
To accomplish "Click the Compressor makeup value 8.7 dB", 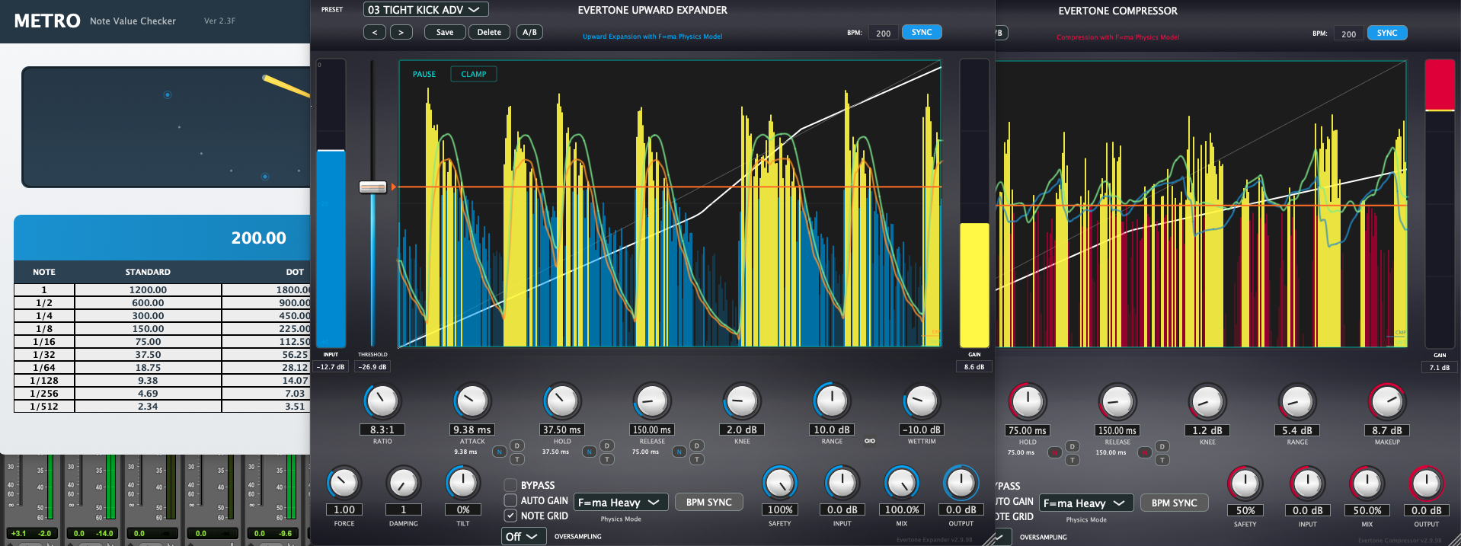I will coord(1387,430).
